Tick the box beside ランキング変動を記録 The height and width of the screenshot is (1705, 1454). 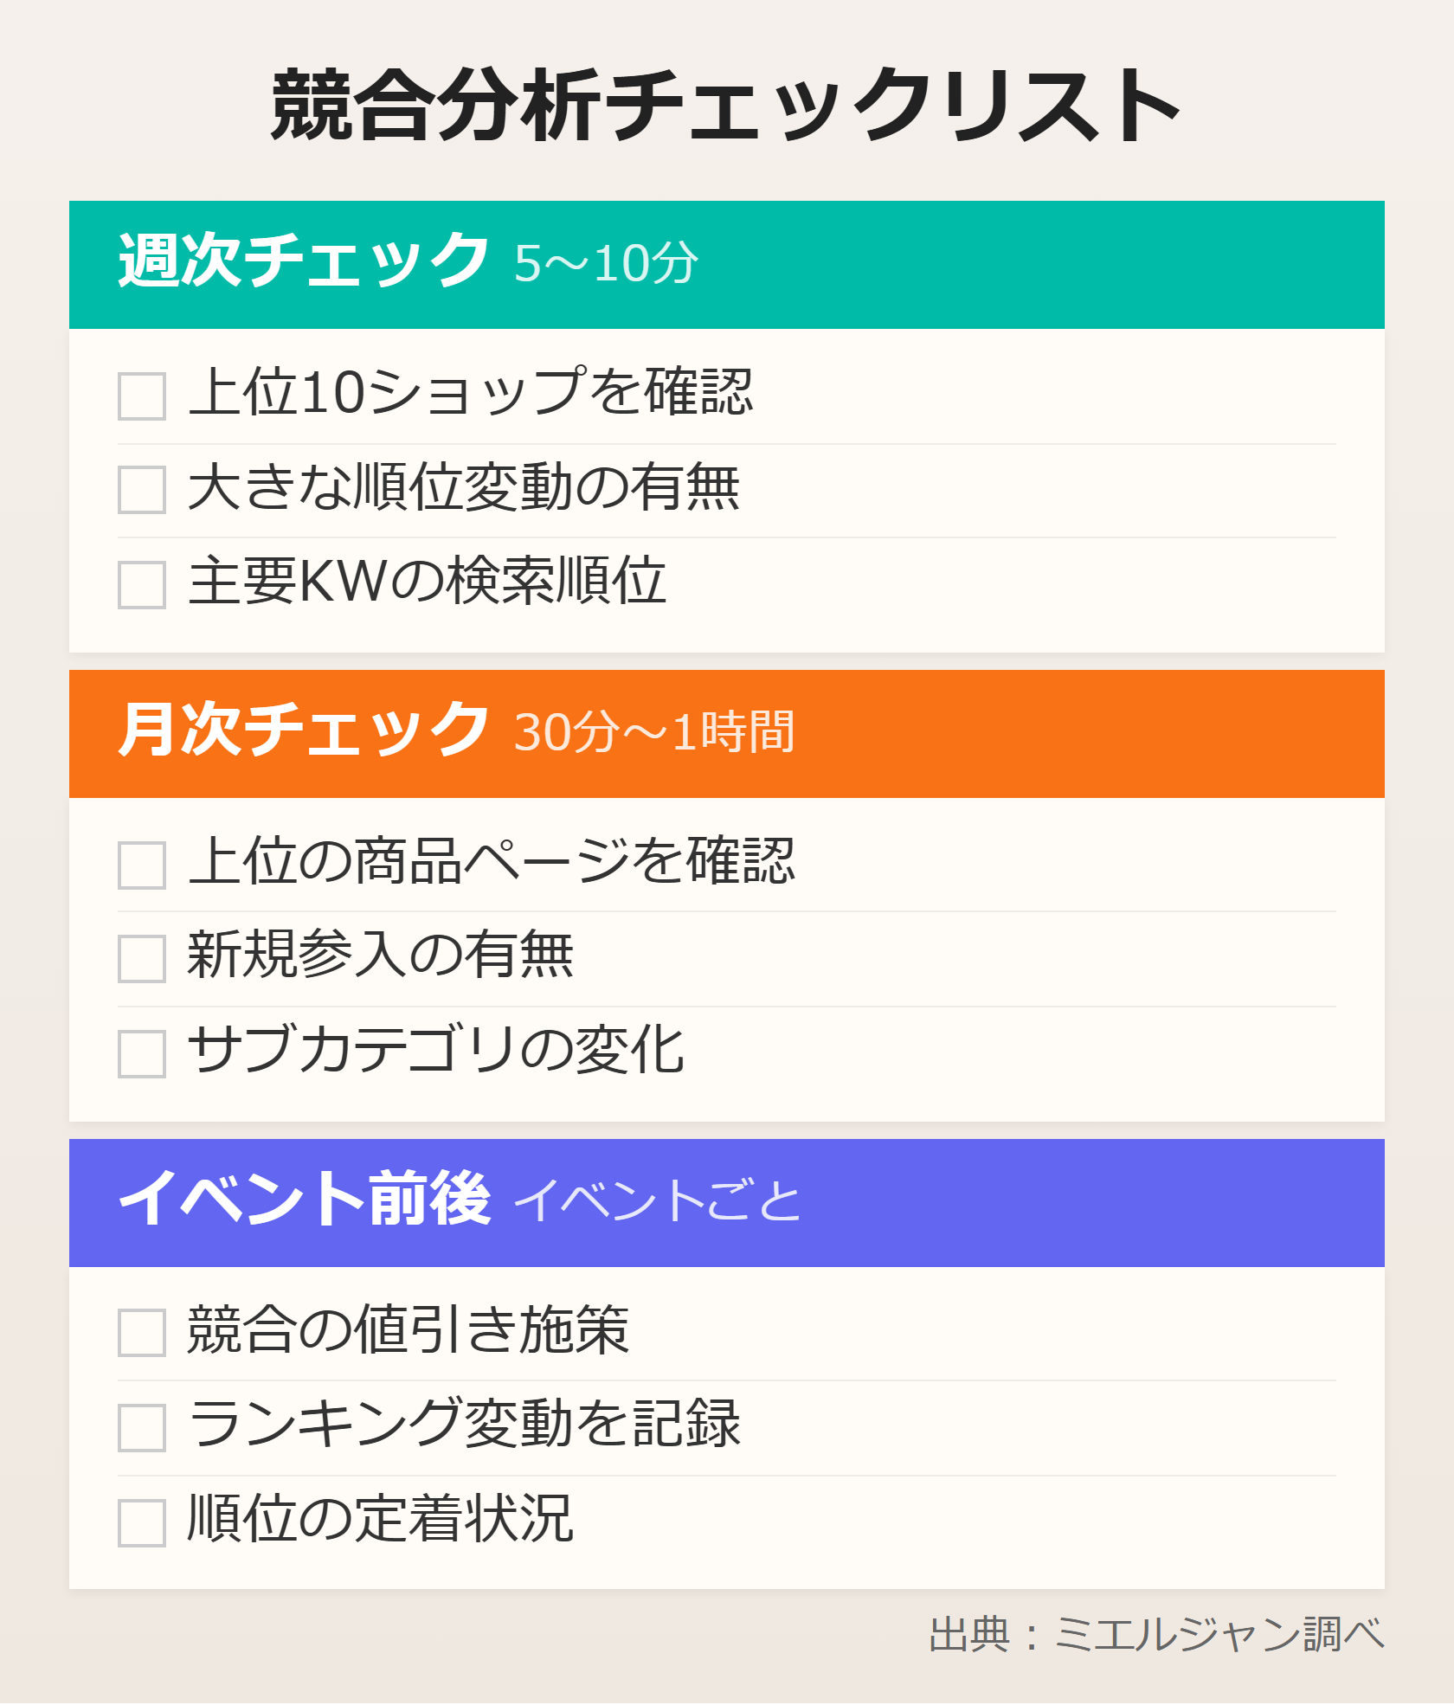click(x=142, y=1428)
